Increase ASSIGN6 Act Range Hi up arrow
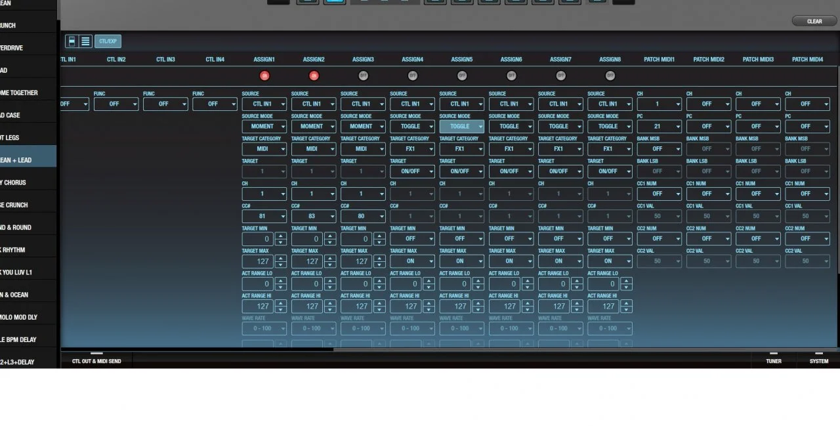840x426 pixels. pyautogui.click(x=528, y=303)
